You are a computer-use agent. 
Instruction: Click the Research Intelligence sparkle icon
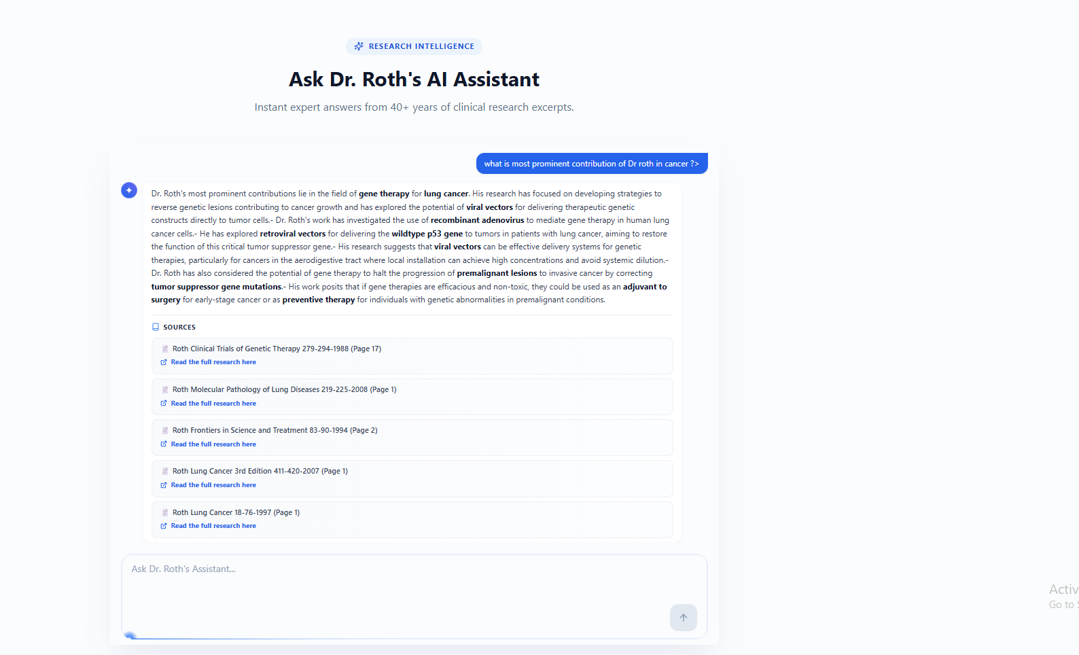(359, 46)
